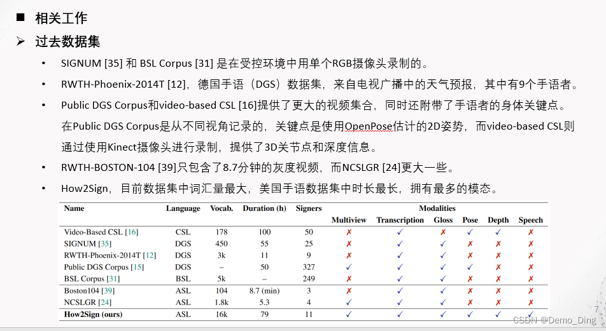Click the subheading "过去数据集"
606x331 pixels.
[x=67, y=42]
